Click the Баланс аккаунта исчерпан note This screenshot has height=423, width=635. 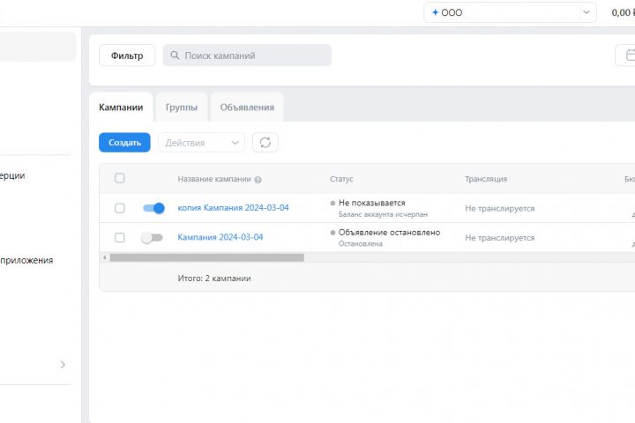coord(383,214)
